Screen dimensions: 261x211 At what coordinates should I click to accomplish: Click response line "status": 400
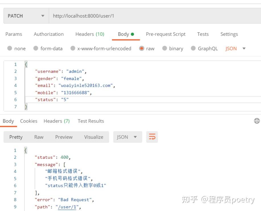click(x=53, y=157)
